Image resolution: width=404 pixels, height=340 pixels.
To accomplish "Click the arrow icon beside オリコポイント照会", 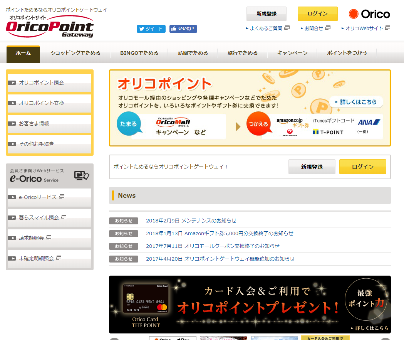I will [x=12, y=82].
